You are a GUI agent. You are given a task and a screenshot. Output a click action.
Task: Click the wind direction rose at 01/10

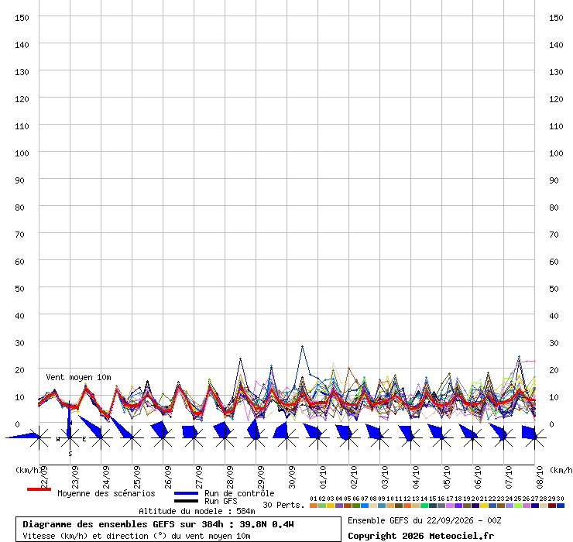point(318,437)
